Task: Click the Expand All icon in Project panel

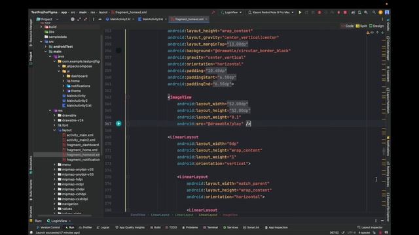Action: pos(79,19)
